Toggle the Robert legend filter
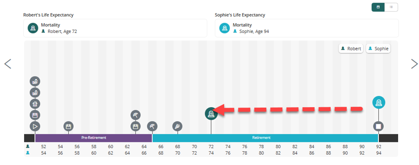The height and width of the screenshot is (165, 419). [351, 49]
